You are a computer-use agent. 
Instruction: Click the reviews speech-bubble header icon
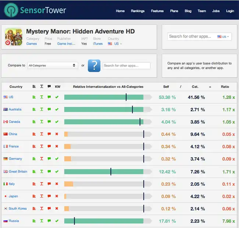49,87
